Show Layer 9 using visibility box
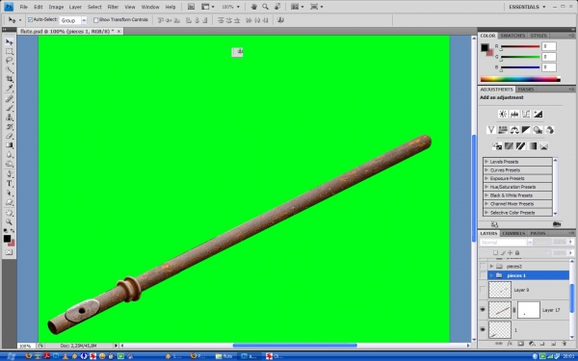The width and height of the screenshot is (578, 361). coord(483,290)
